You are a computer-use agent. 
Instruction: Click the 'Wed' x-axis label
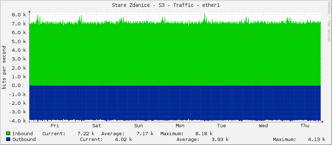(263, 126)
